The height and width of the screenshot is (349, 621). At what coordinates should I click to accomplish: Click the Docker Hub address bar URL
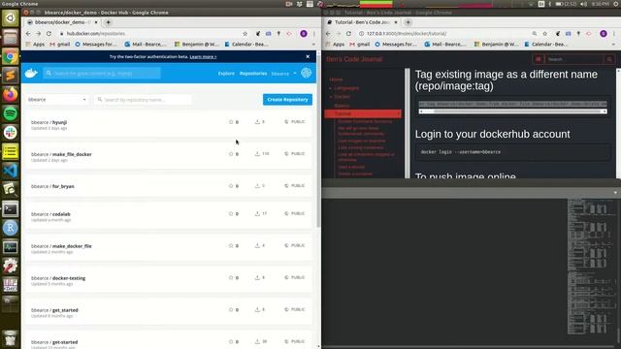coord(96,34)
